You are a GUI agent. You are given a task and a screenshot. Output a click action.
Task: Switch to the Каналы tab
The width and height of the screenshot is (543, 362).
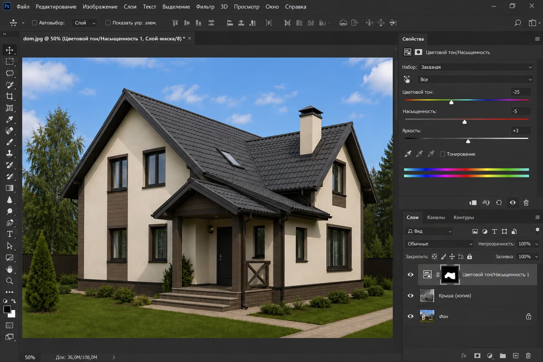pyautogui.click(x=436, y=217)
